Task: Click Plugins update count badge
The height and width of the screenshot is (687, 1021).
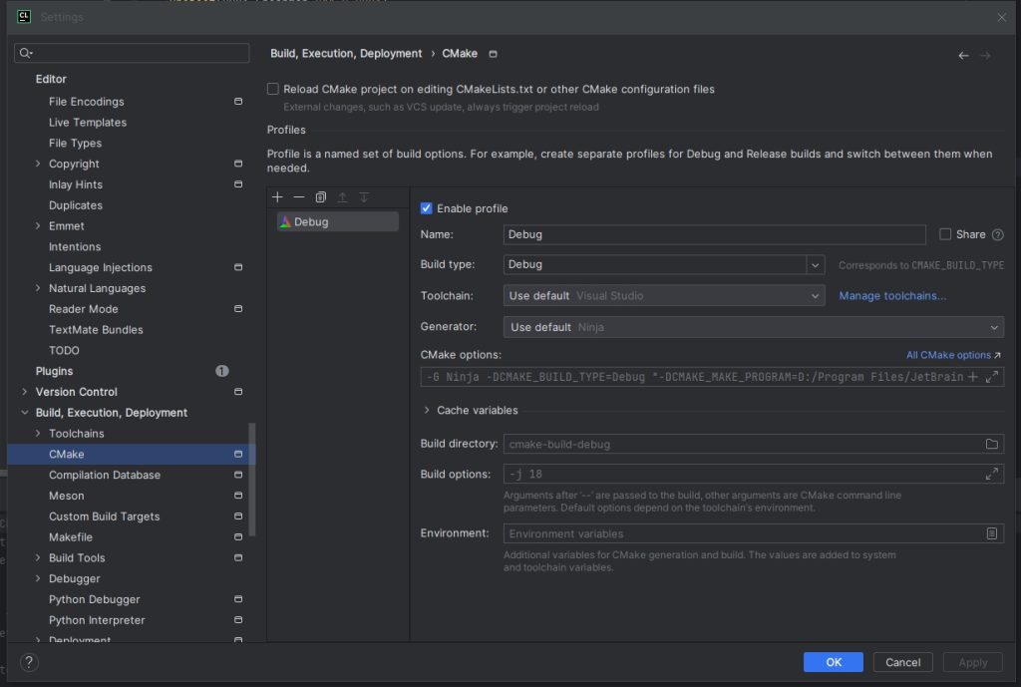Action: pos(222,371)
